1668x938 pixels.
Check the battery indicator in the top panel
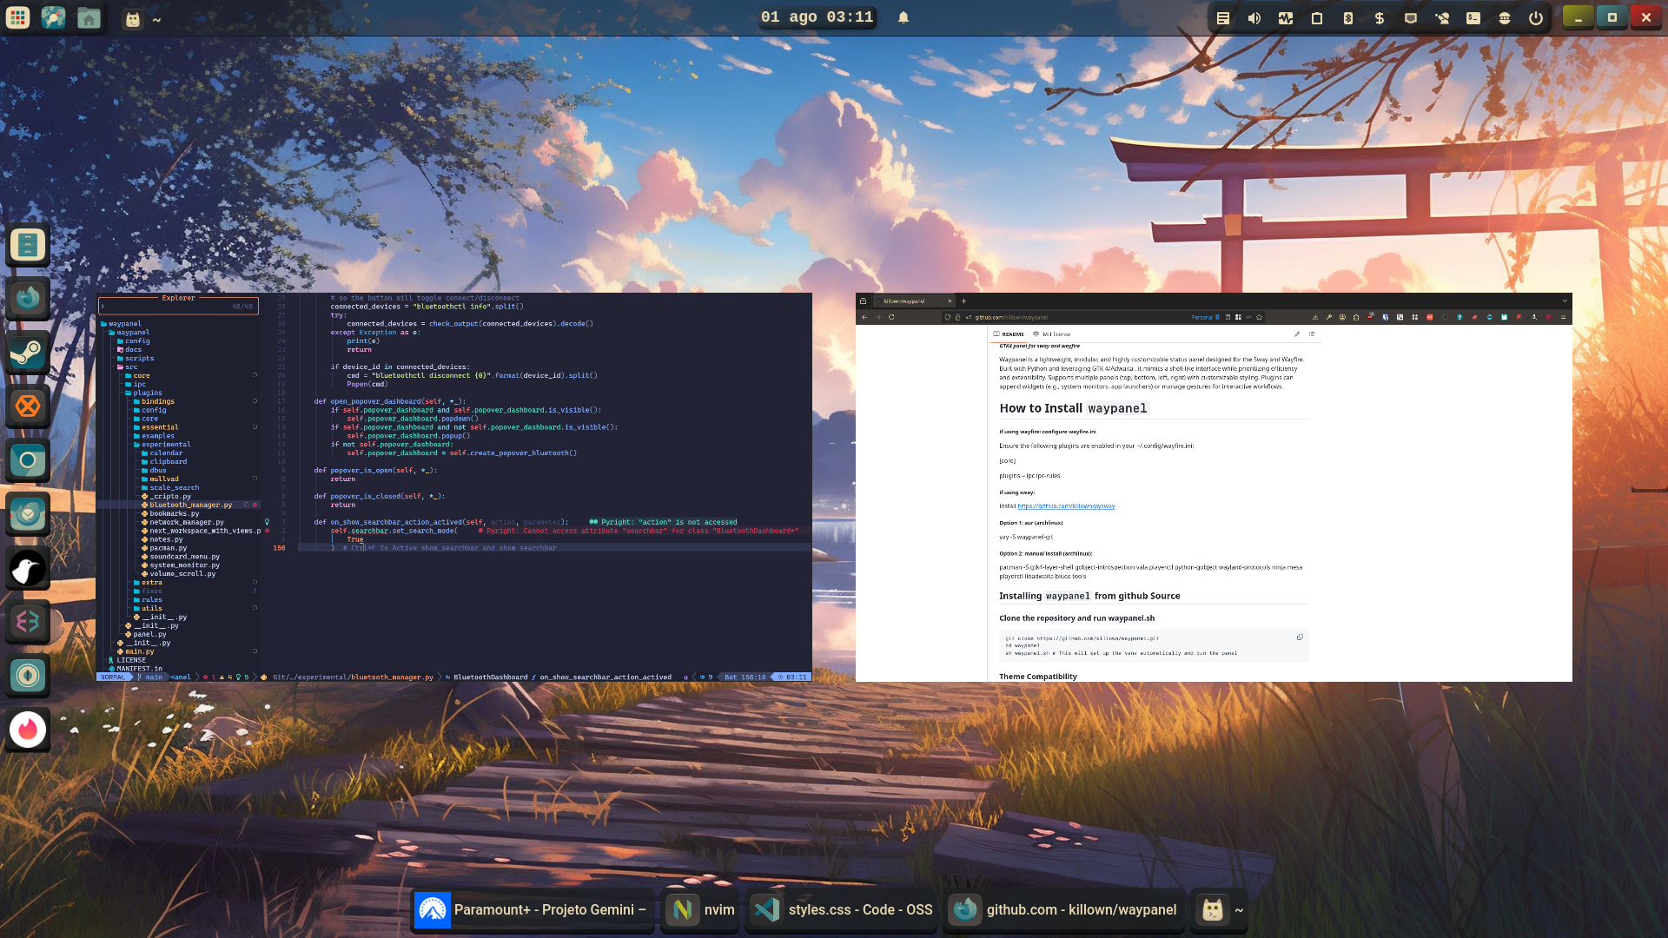pos(1317,17)
